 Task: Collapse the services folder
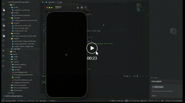pos(17,33)
